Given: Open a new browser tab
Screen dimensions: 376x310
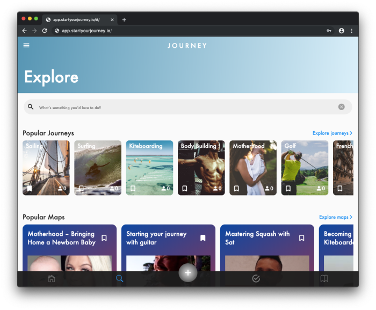Looking at the screenshot, I should 124,19.
